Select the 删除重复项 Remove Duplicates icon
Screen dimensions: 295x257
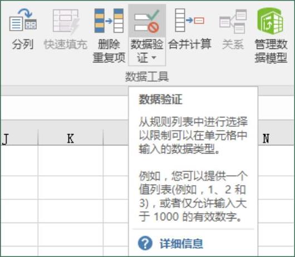[109, 21]
